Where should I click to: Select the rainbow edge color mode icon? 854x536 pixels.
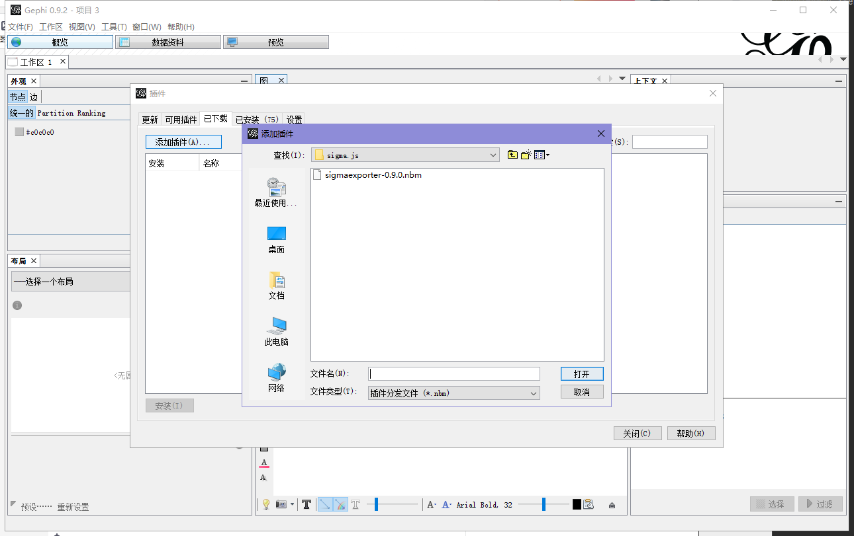click(339, 504)
